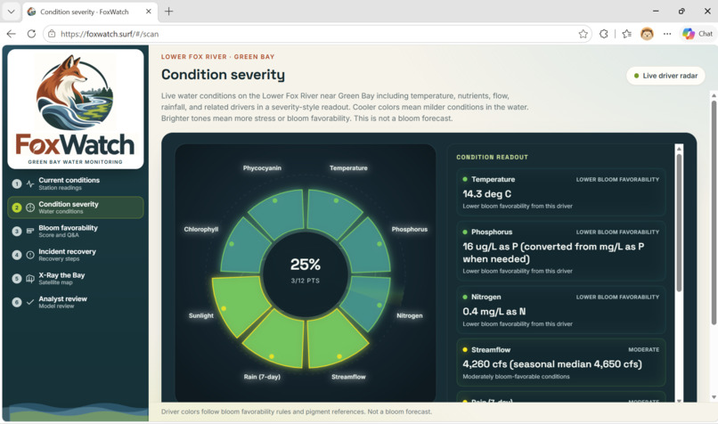Click the readout panel scrollbar thumb
This screenshot has height=424, width=718.
pos(679,223)
